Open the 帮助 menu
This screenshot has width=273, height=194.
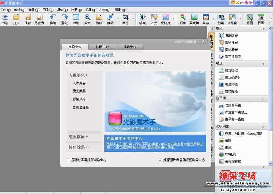click(x=120, y=10)
